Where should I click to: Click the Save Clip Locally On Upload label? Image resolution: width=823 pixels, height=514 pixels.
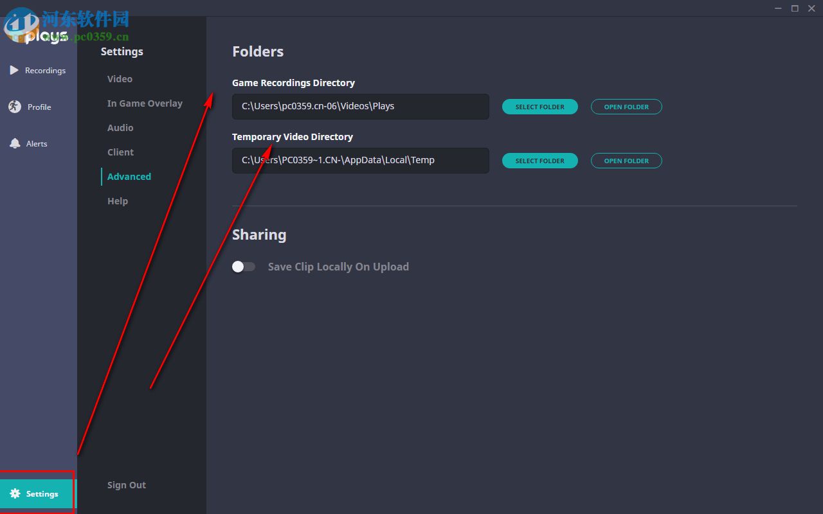pyautogui.click(x=338, y=267)
